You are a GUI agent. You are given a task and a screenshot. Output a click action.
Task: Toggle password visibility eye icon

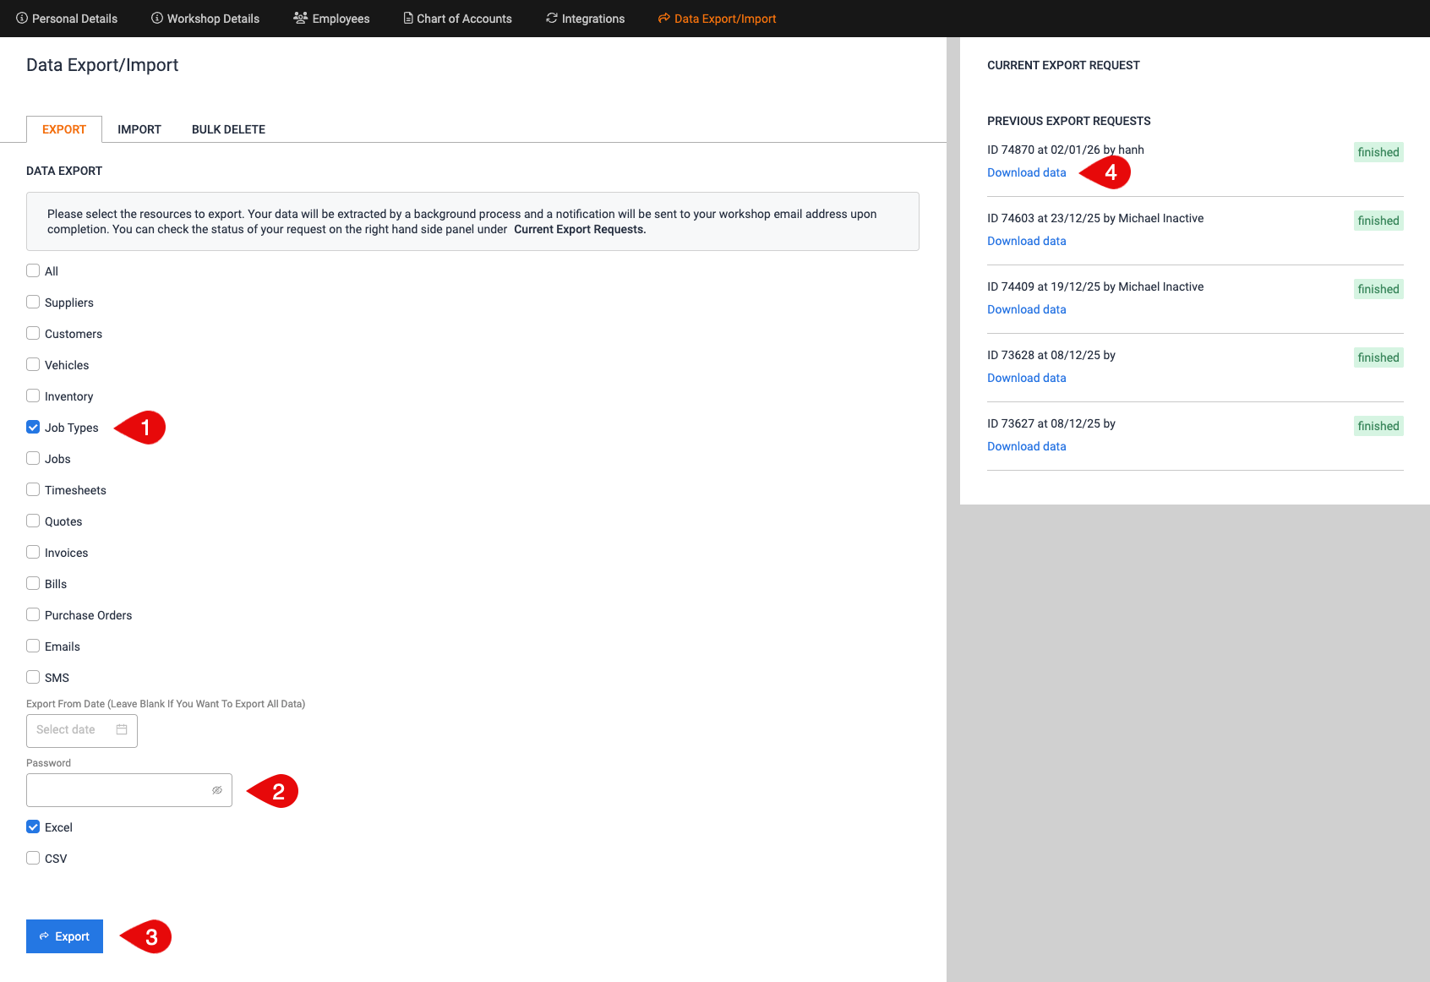217,790
